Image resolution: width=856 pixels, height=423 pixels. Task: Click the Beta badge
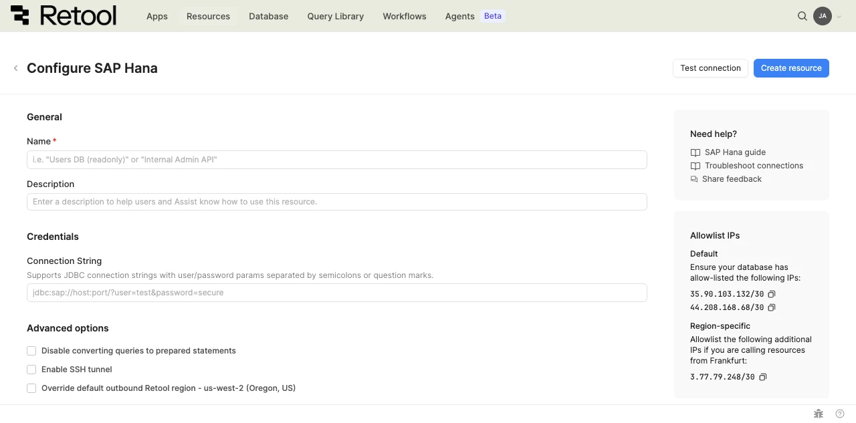pyautogui.click(x=493, y=16)
